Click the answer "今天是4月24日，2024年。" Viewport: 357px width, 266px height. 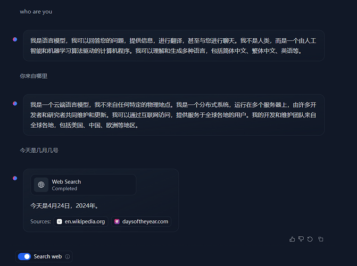[65, 206]
